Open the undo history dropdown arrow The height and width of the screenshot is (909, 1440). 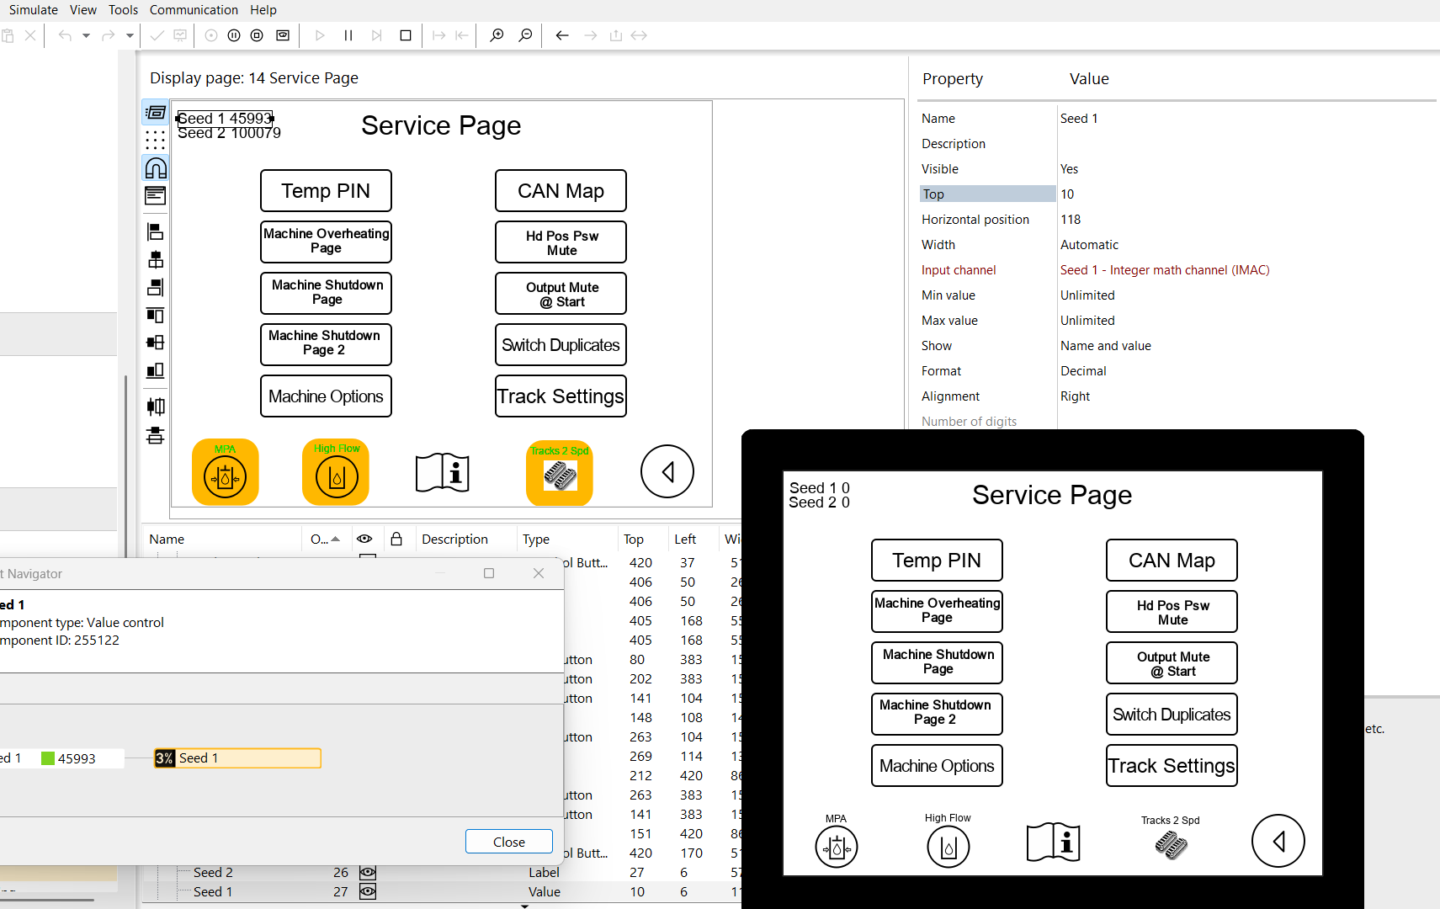pos(86,35)
